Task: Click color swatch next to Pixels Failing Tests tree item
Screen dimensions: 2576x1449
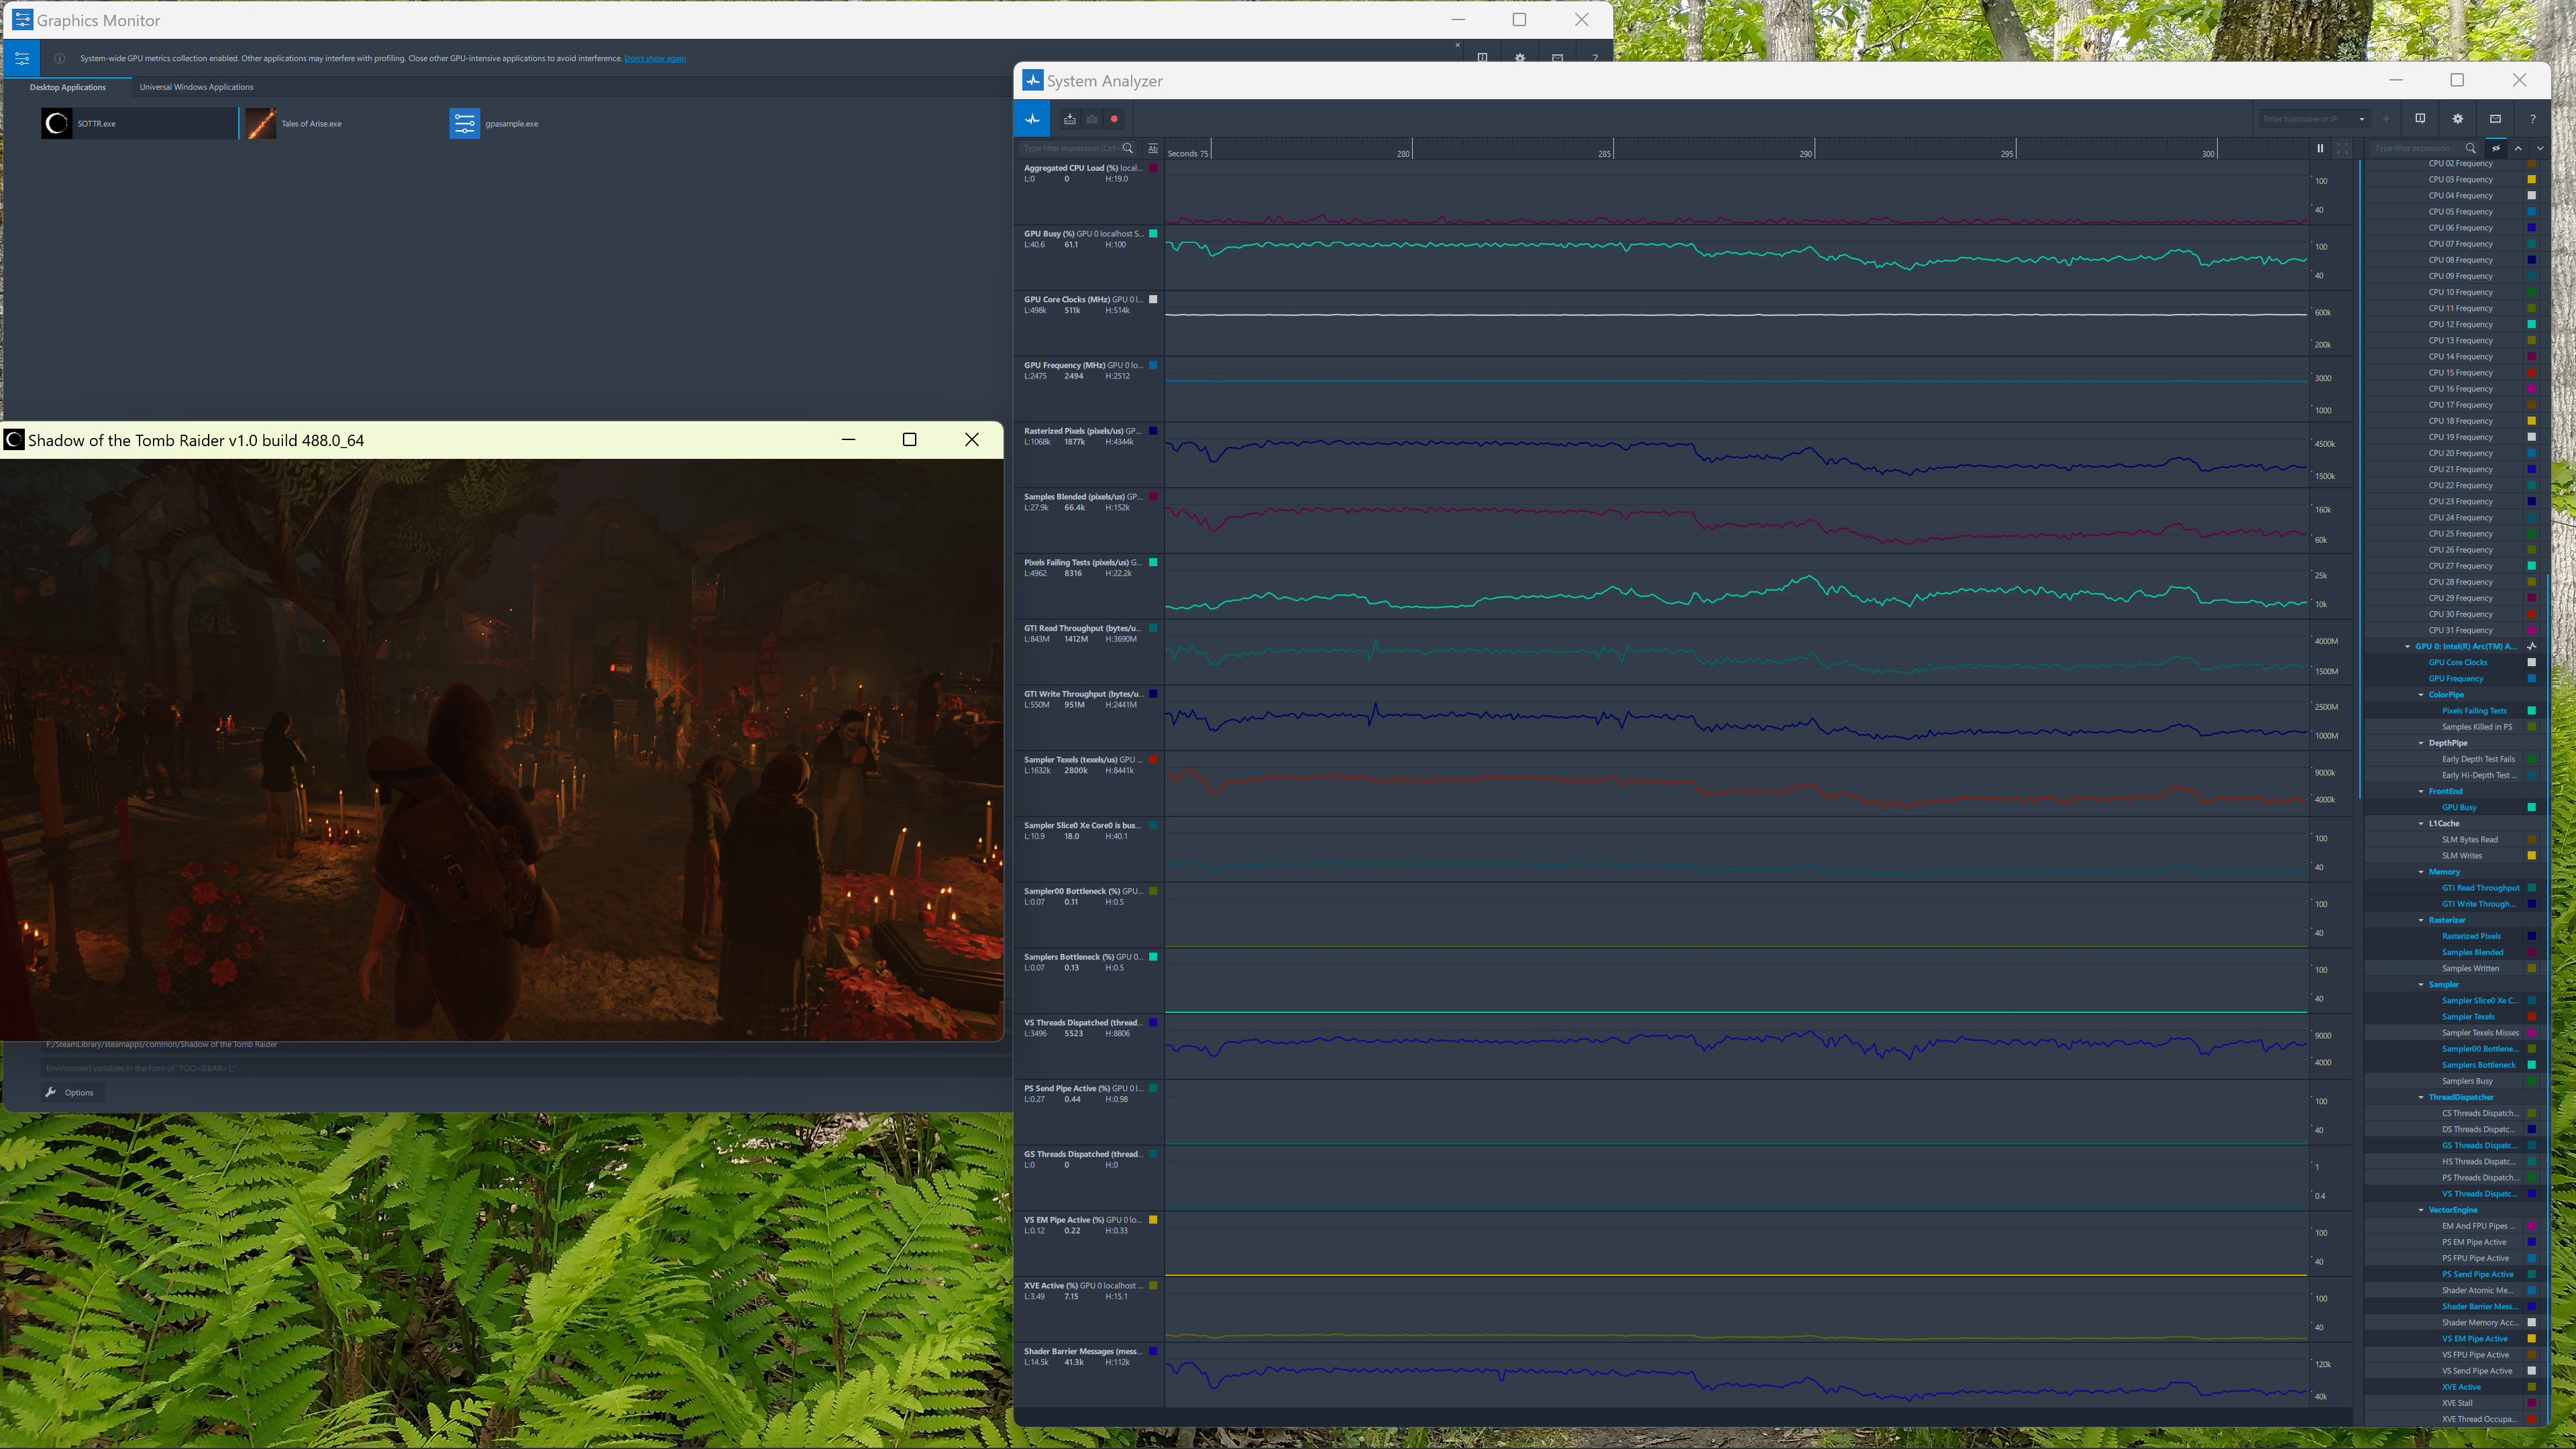Action: [x=2532, y=711]
